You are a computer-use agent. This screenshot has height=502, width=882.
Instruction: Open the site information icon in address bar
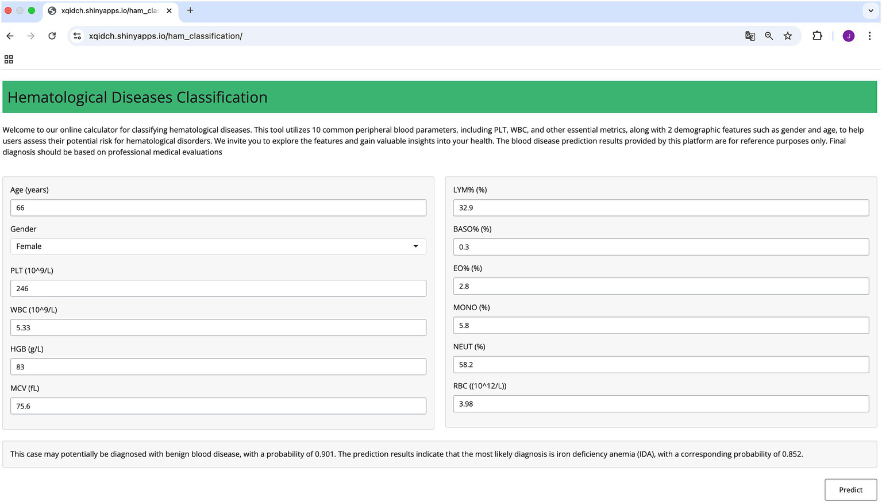[77, 36]
